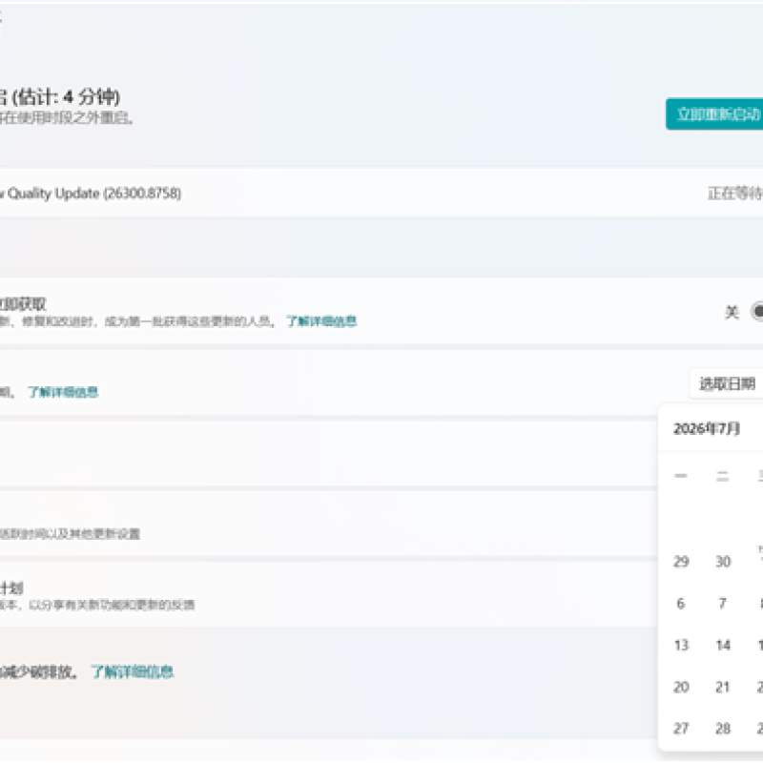Viewport: 763px width, 763px height.
Task: Select date 20 in the calendar
Action: tap(681, 687)
